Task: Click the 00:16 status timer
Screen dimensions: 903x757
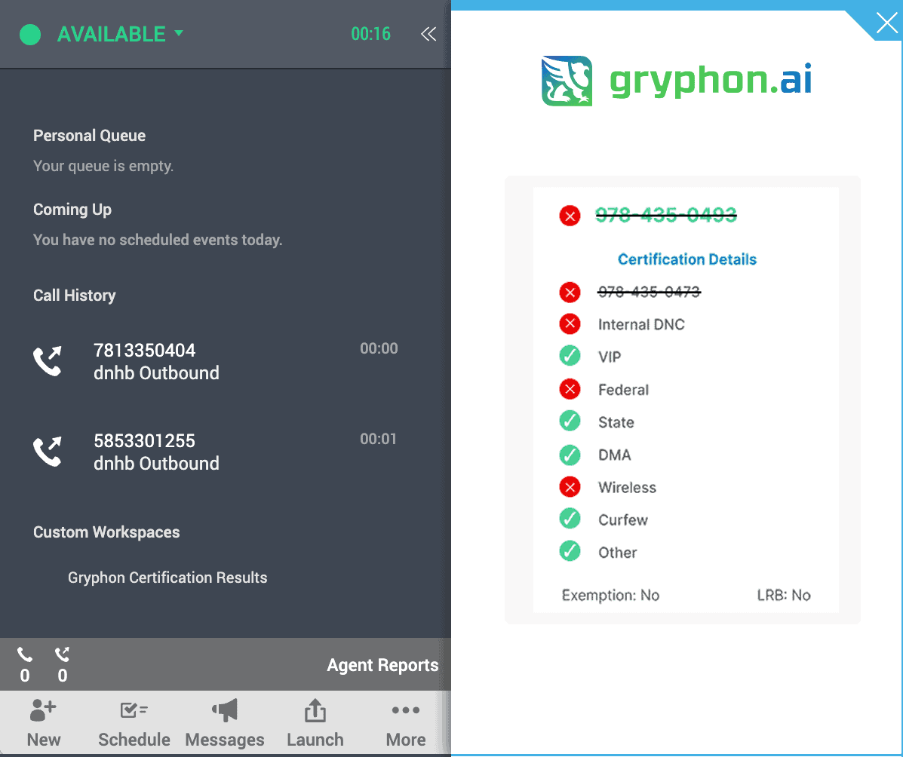Action: [x=371, y=34]
